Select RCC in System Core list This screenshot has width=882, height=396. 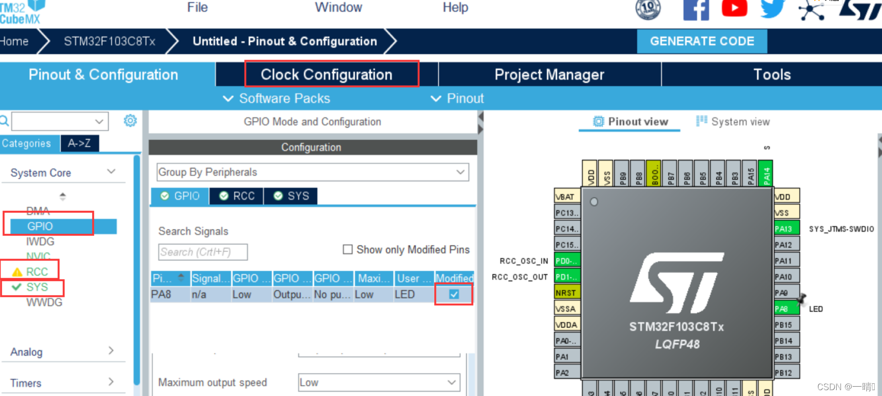tap(37, 271)
